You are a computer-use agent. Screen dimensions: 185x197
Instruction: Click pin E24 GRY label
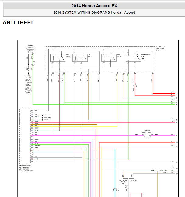35,161
